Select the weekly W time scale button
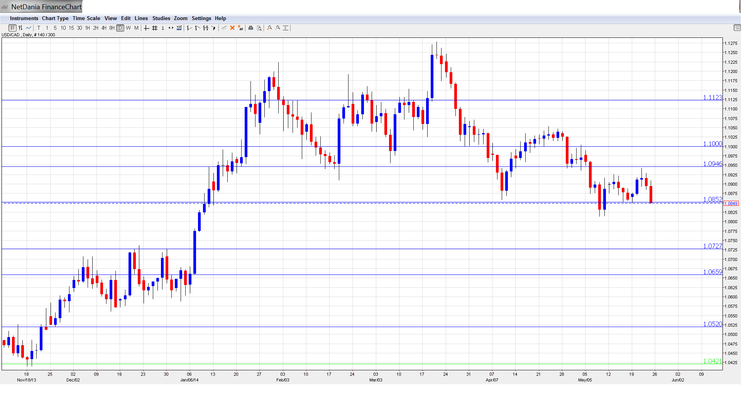Viewport: 741px width, 417px height. (x=128, y=28)
